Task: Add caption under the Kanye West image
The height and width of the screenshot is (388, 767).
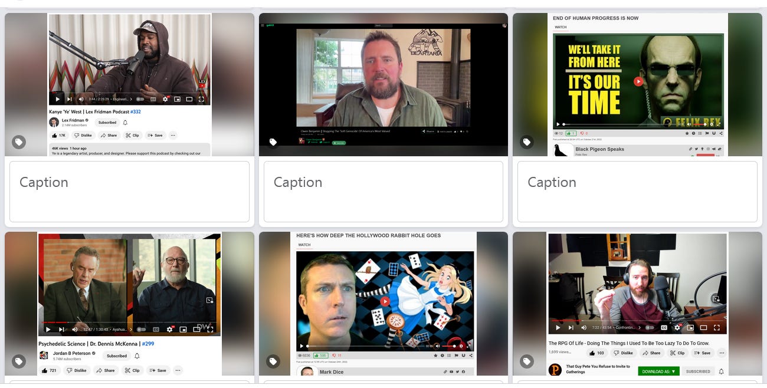Action: coord(129,192)
